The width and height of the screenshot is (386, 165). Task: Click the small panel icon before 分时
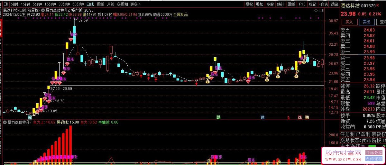(x=6, y=4)
